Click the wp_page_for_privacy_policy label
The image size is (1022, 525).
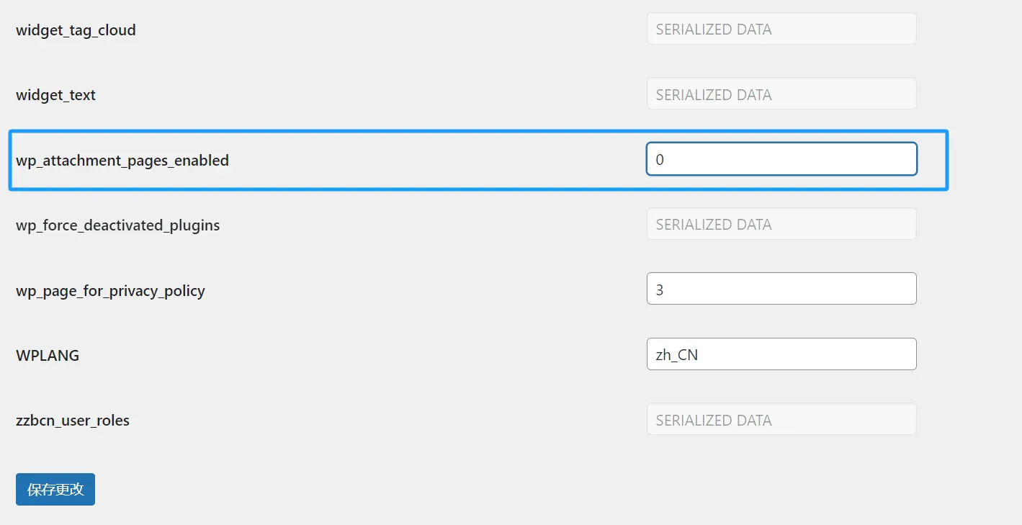[x=110, y=291]
